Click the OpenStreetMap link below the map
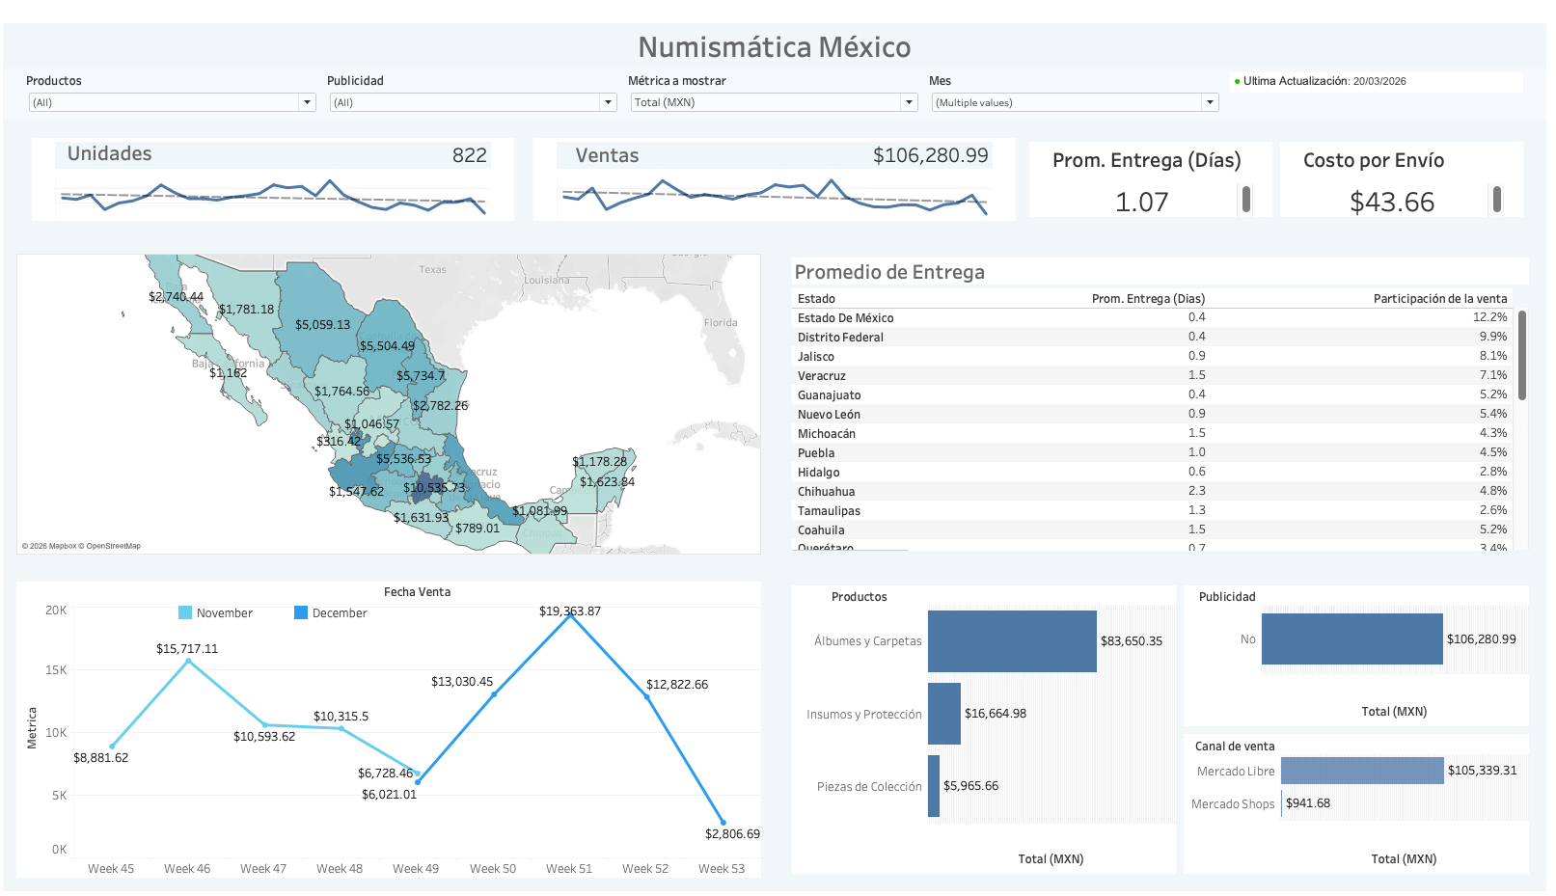Viewport: 1556px width, 896px height. coord(114,546)
